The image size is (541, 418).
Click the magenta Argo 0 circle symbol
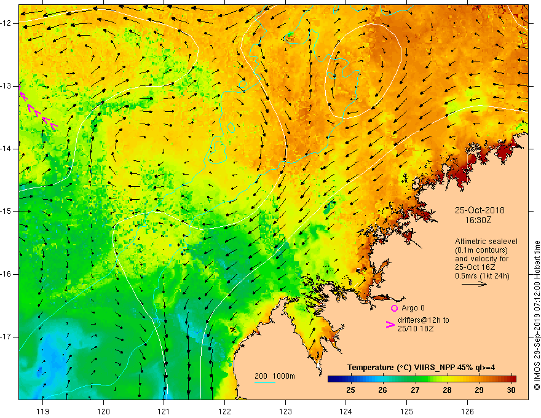[394, 308]
